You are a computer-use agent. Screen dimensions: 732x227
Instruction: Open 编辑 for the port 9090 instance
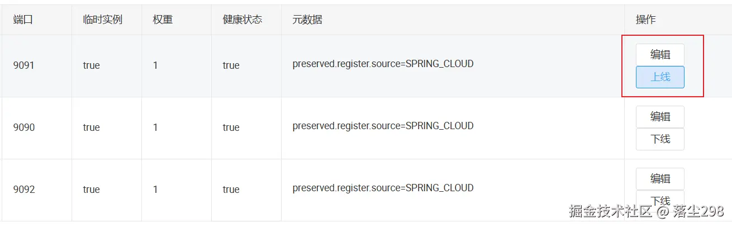pyautogui.click(x=660, y=117)
